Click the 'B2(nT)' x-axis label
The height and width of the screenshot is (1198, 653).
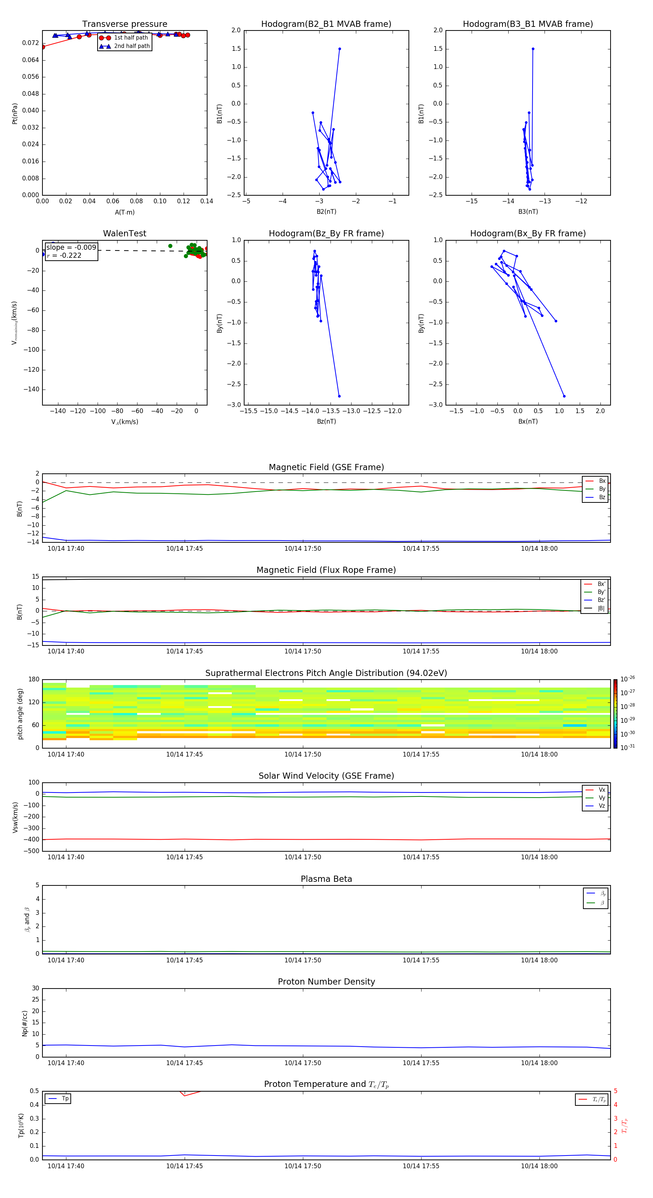(326, 212)
